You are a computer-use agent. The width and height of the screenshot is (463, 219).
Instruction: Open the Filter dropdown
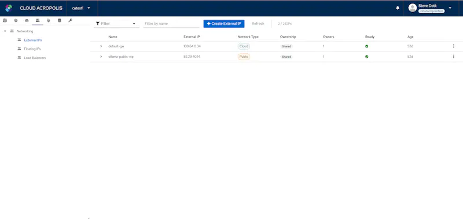(x=116, y=24)
